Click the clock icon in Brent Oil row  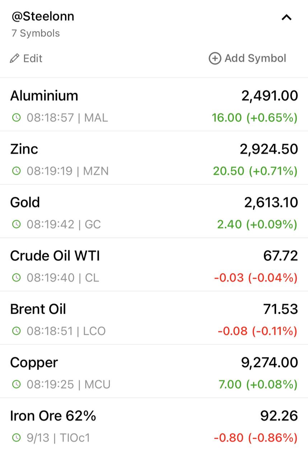click(17, 331)
